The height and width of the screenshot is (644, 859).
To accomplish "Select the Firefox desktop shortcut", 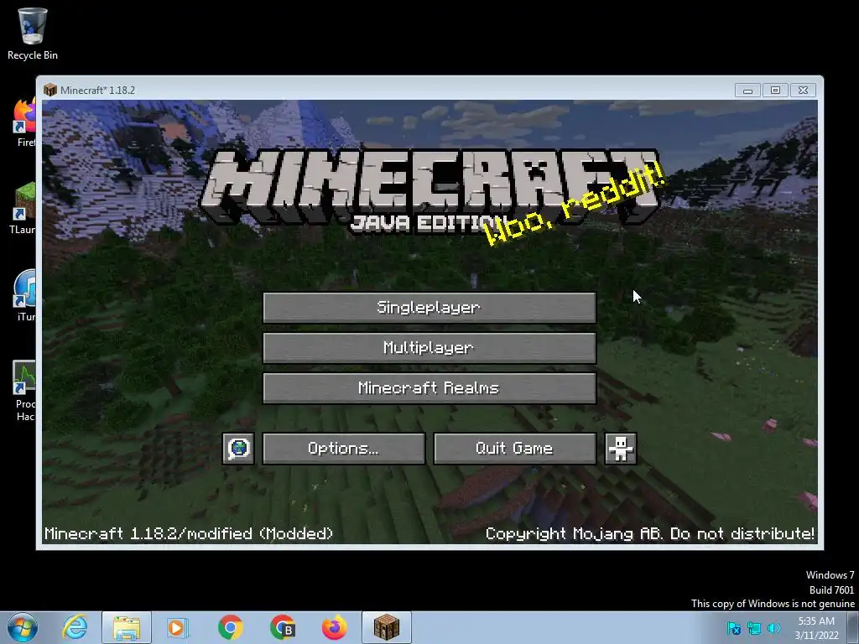I will [25, 122].
